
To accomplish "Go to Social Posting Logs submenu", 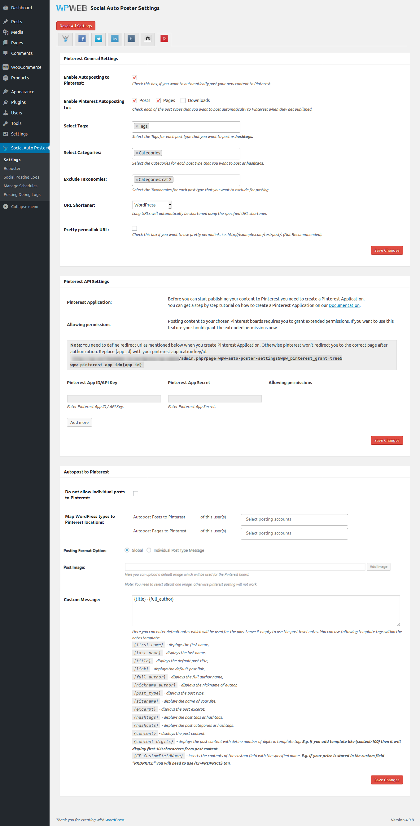I will [x=21, y=177].
